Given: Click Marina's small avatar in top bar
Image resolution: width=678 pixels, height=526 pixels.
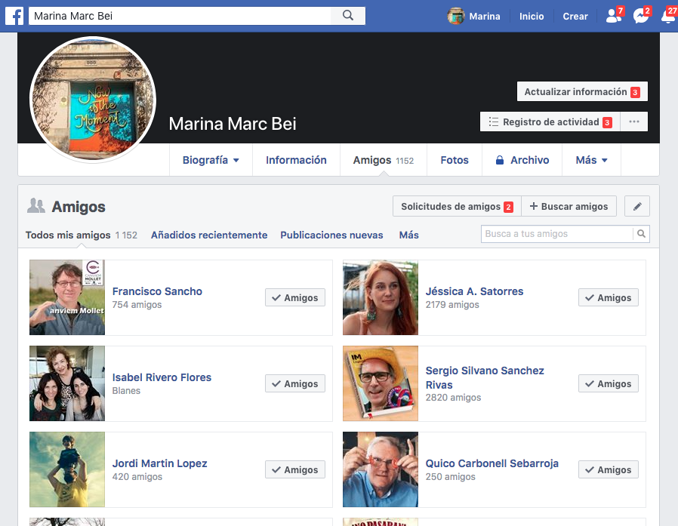Looking at the screenshot, I should tap(456, 16).
